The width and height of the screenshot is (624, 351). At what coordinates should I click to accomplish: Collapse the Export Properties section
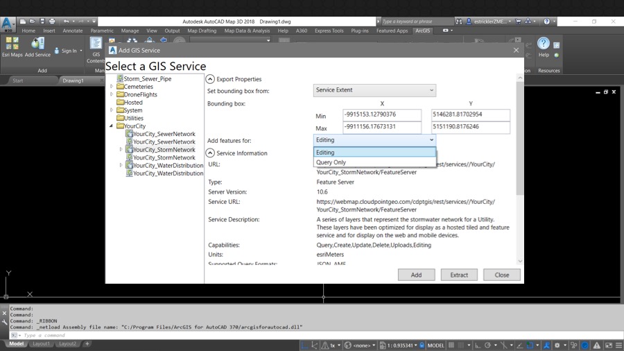point(210,79)
